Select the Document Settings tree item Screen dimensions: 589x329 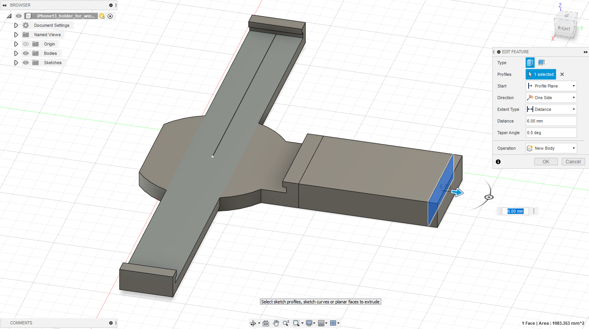point(52,25)
